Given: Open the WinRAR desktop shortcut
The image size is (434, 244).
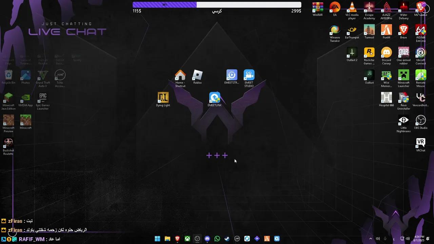Looking at the screenshot, I should click(x=318, y=9).
